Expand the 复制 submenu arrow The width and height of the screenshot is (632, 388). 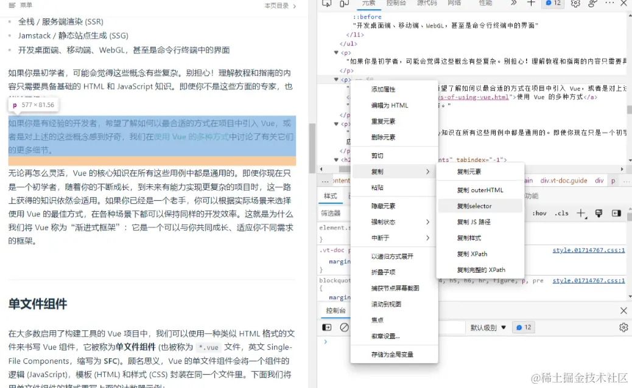point(427,171)
